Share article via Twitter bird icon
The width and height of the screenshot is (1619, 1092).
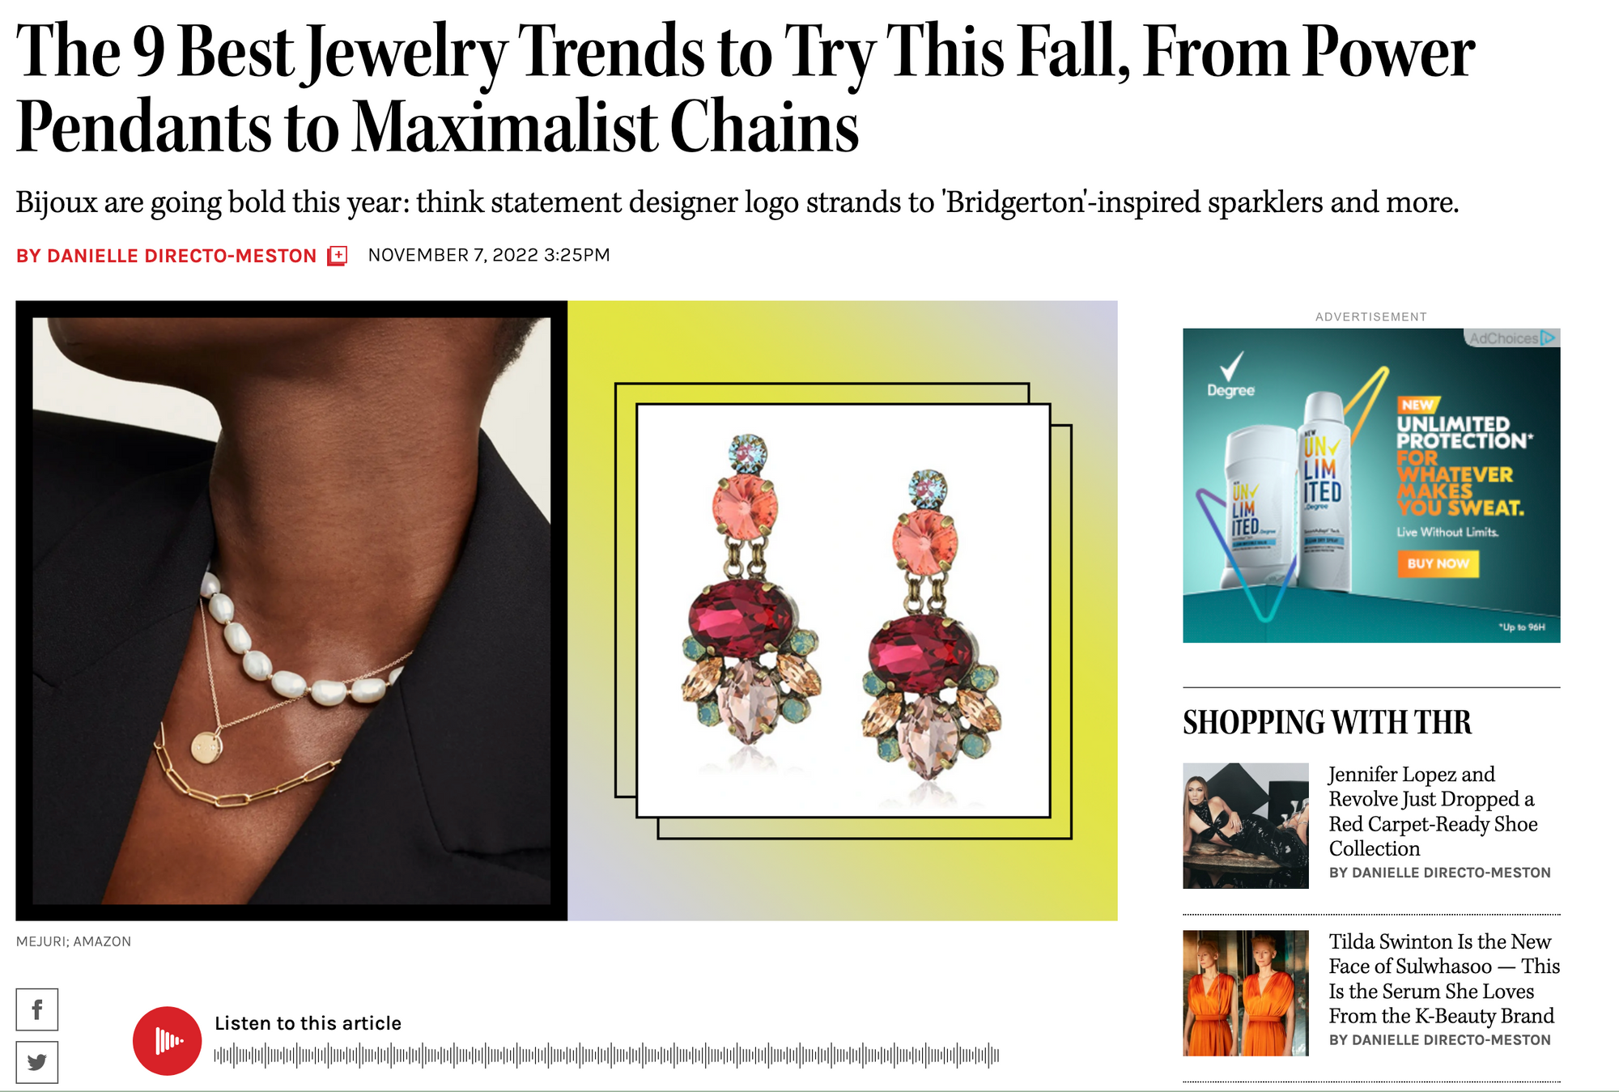tap(37, 1062)
